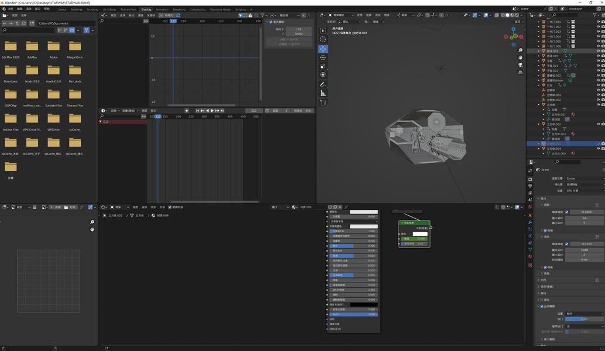Open Render properties tab icon
Viewport: 605px width, 351px height.
pyautogui.click(x=530, y=180)
